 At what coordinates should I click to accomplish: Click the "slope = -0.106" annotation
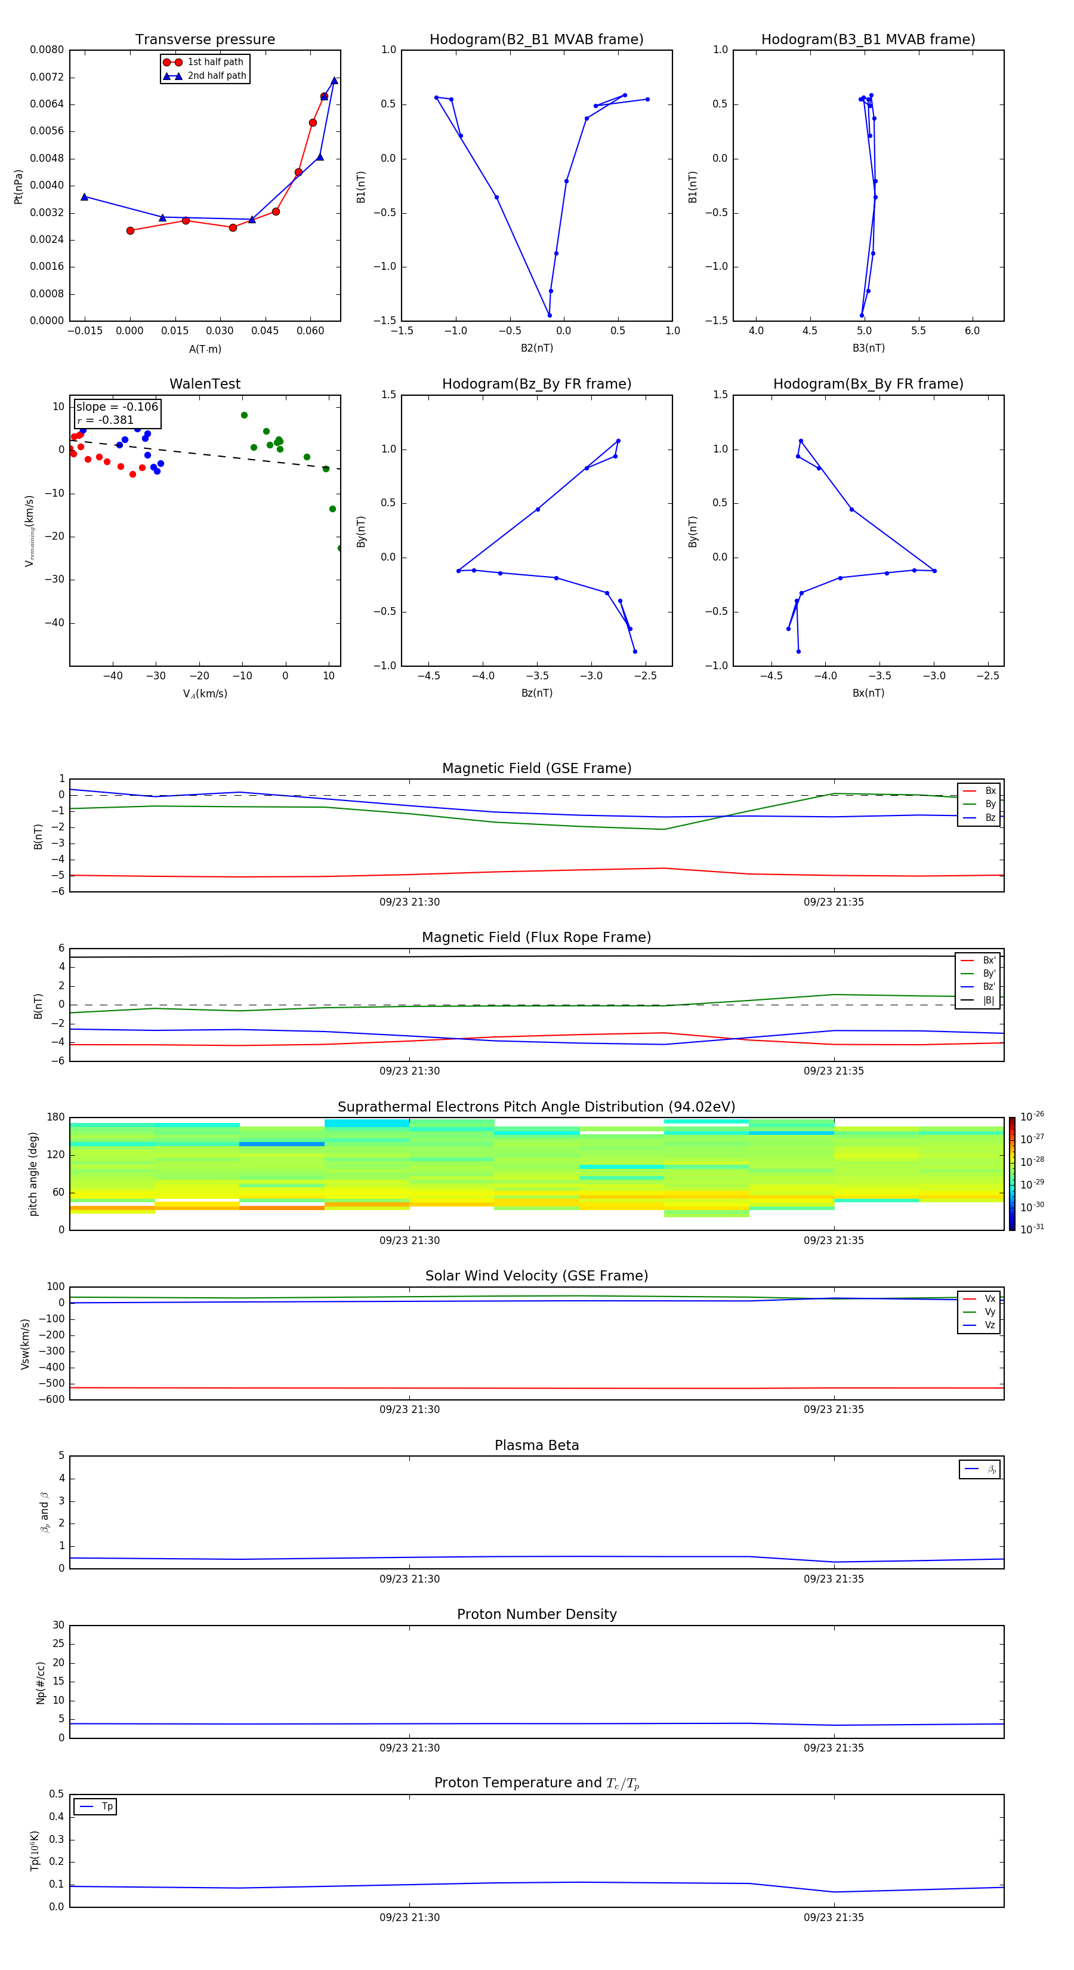click(x=117, y=407)
